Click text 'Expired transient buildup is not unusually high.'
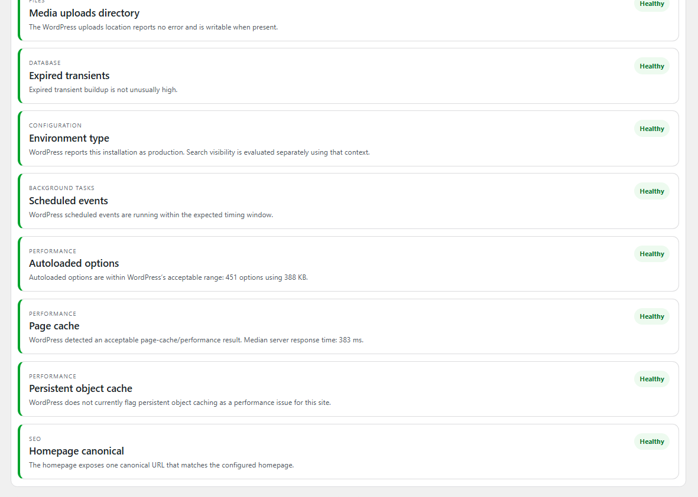Screen dimensions: 698x497 (103, 90)
